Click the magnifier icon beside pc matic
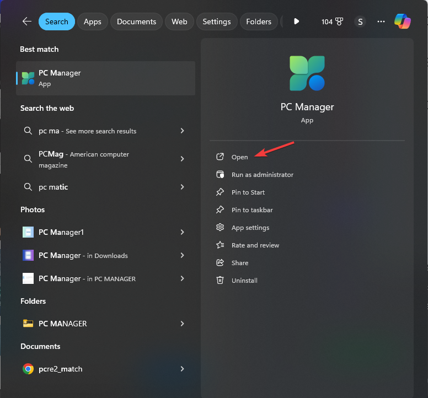 [28, 187]
